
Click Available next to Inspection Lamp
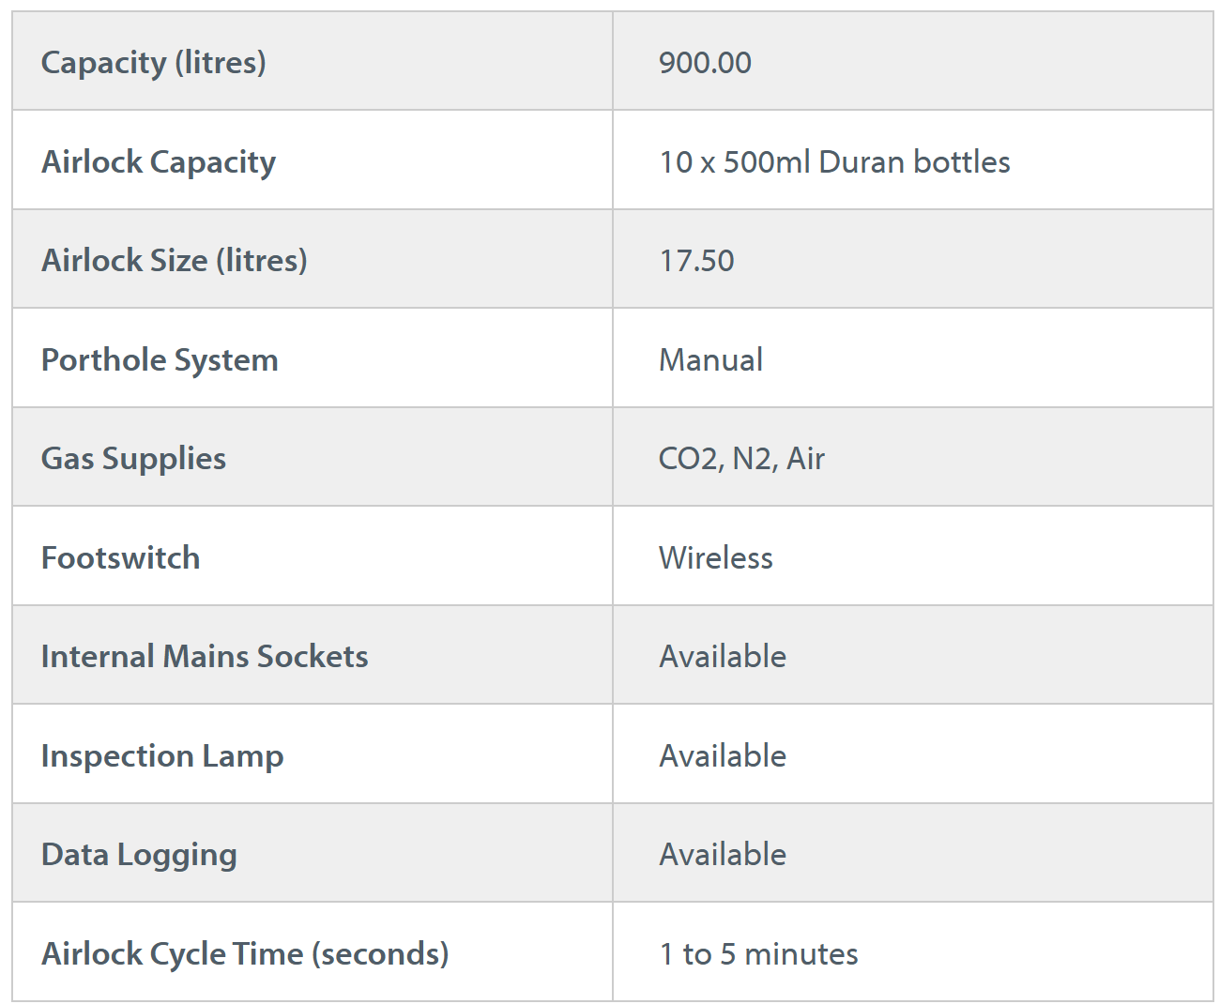tap(723, 756)
